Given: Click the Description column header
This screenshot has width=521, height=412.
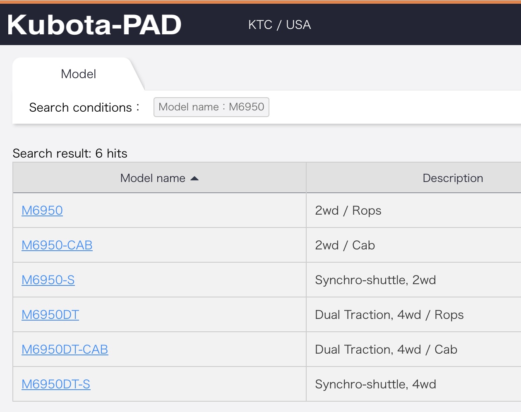Looking at the screenshot, I should coord(453,178).
